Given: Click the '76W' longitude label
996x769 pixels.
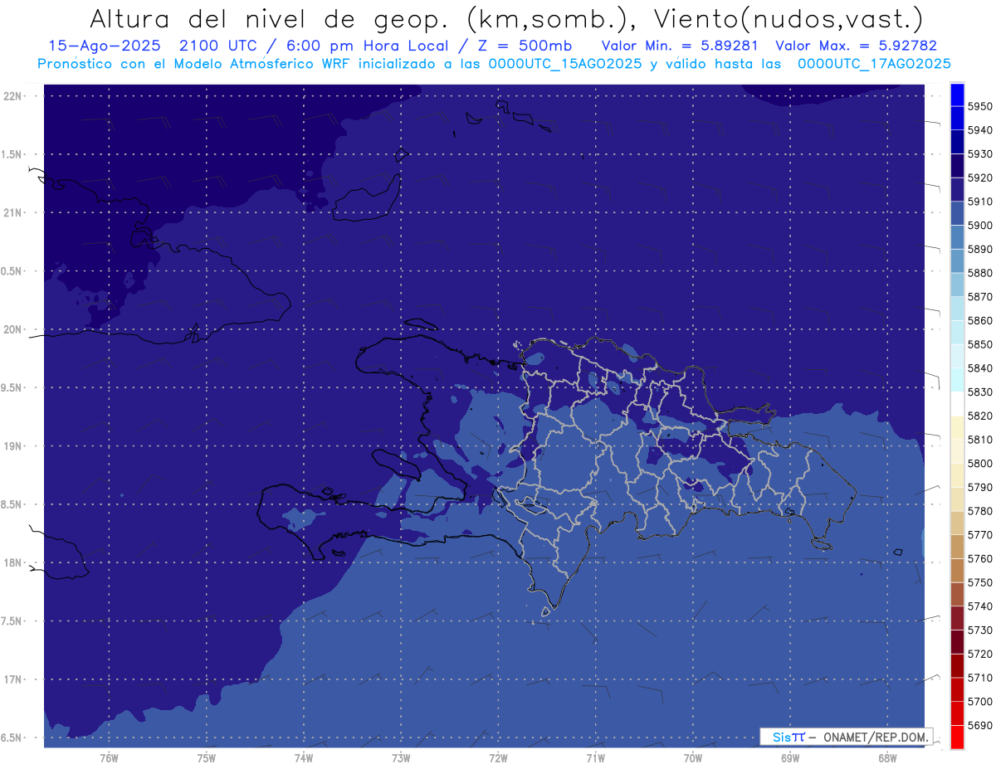Looking at the screenshot, I should [x=109, y=757].
